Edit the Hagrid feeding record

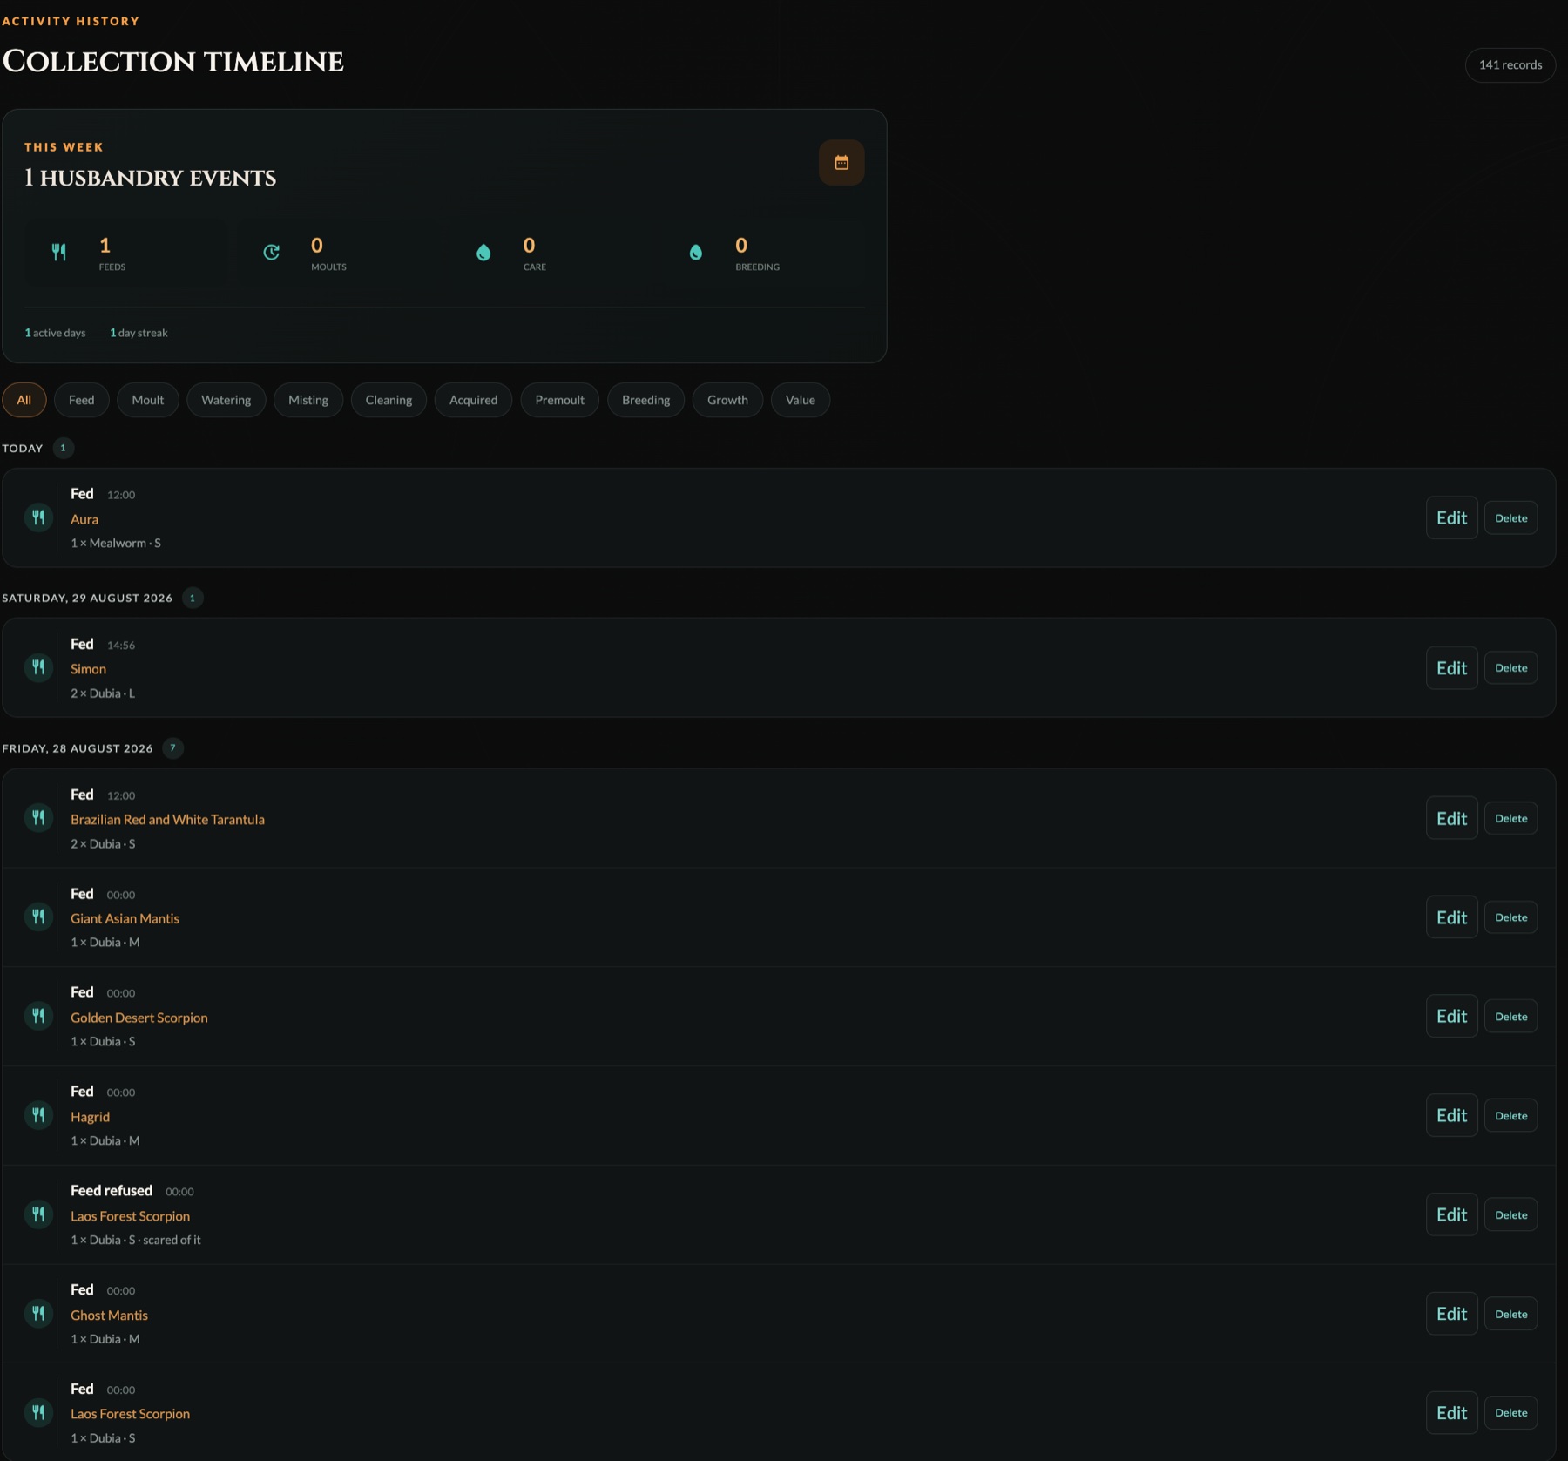1452,1116
